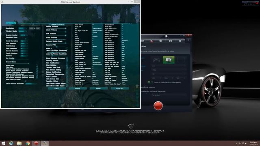Viewport: 260px width, 146px height.
Task: Click the Jump key binding 'SpaceBar' field
Action: click(x=97, y=37)
